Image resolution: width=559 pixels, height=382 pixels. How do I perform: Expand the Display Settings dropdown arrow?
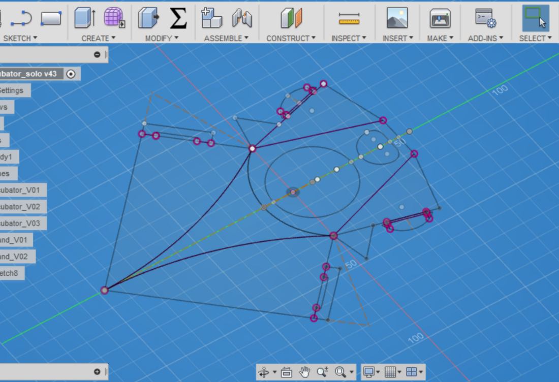[378, 372]
